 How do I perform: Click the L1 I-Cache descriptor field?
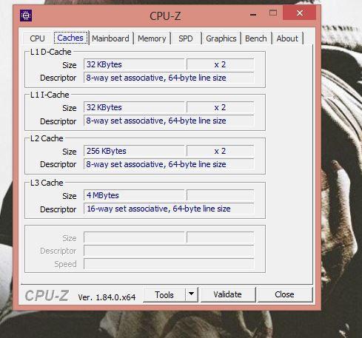click(169, 121)
